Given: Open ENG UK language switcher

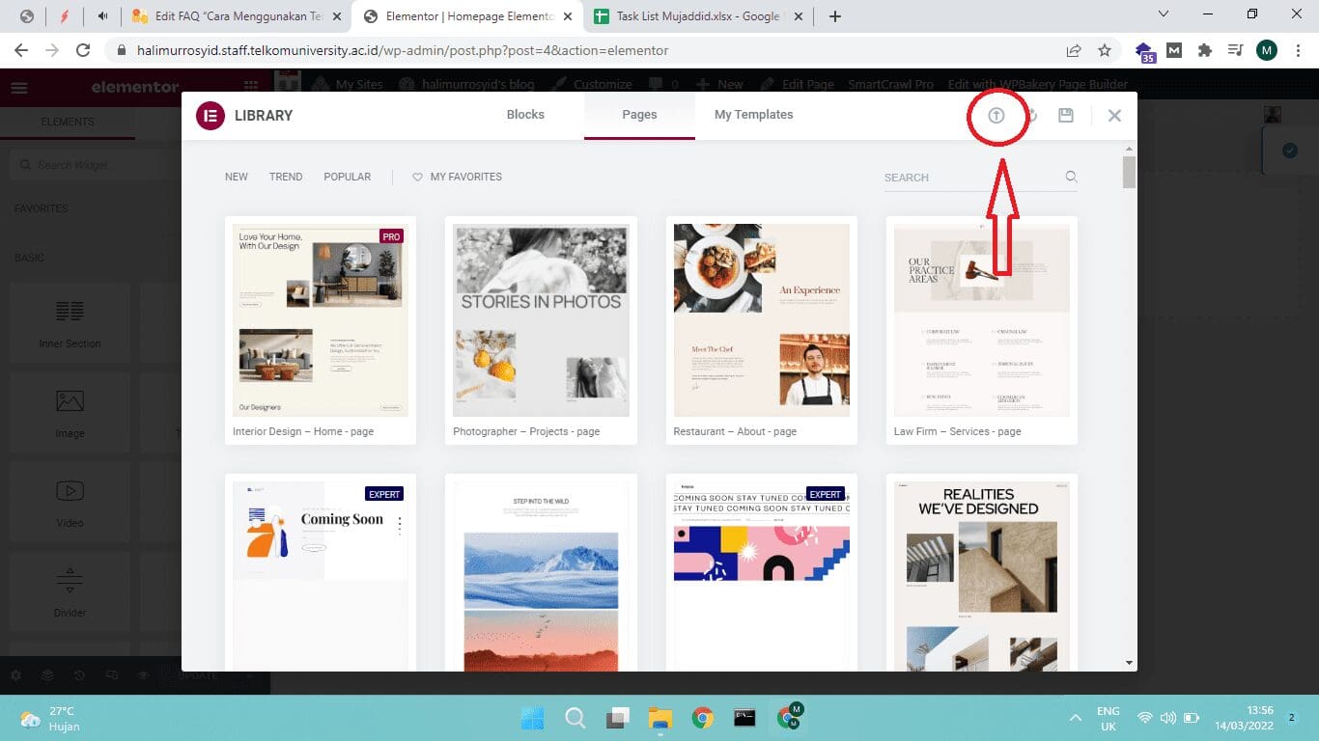Looking at the screenshot, I should click(x=1109, y=718).
